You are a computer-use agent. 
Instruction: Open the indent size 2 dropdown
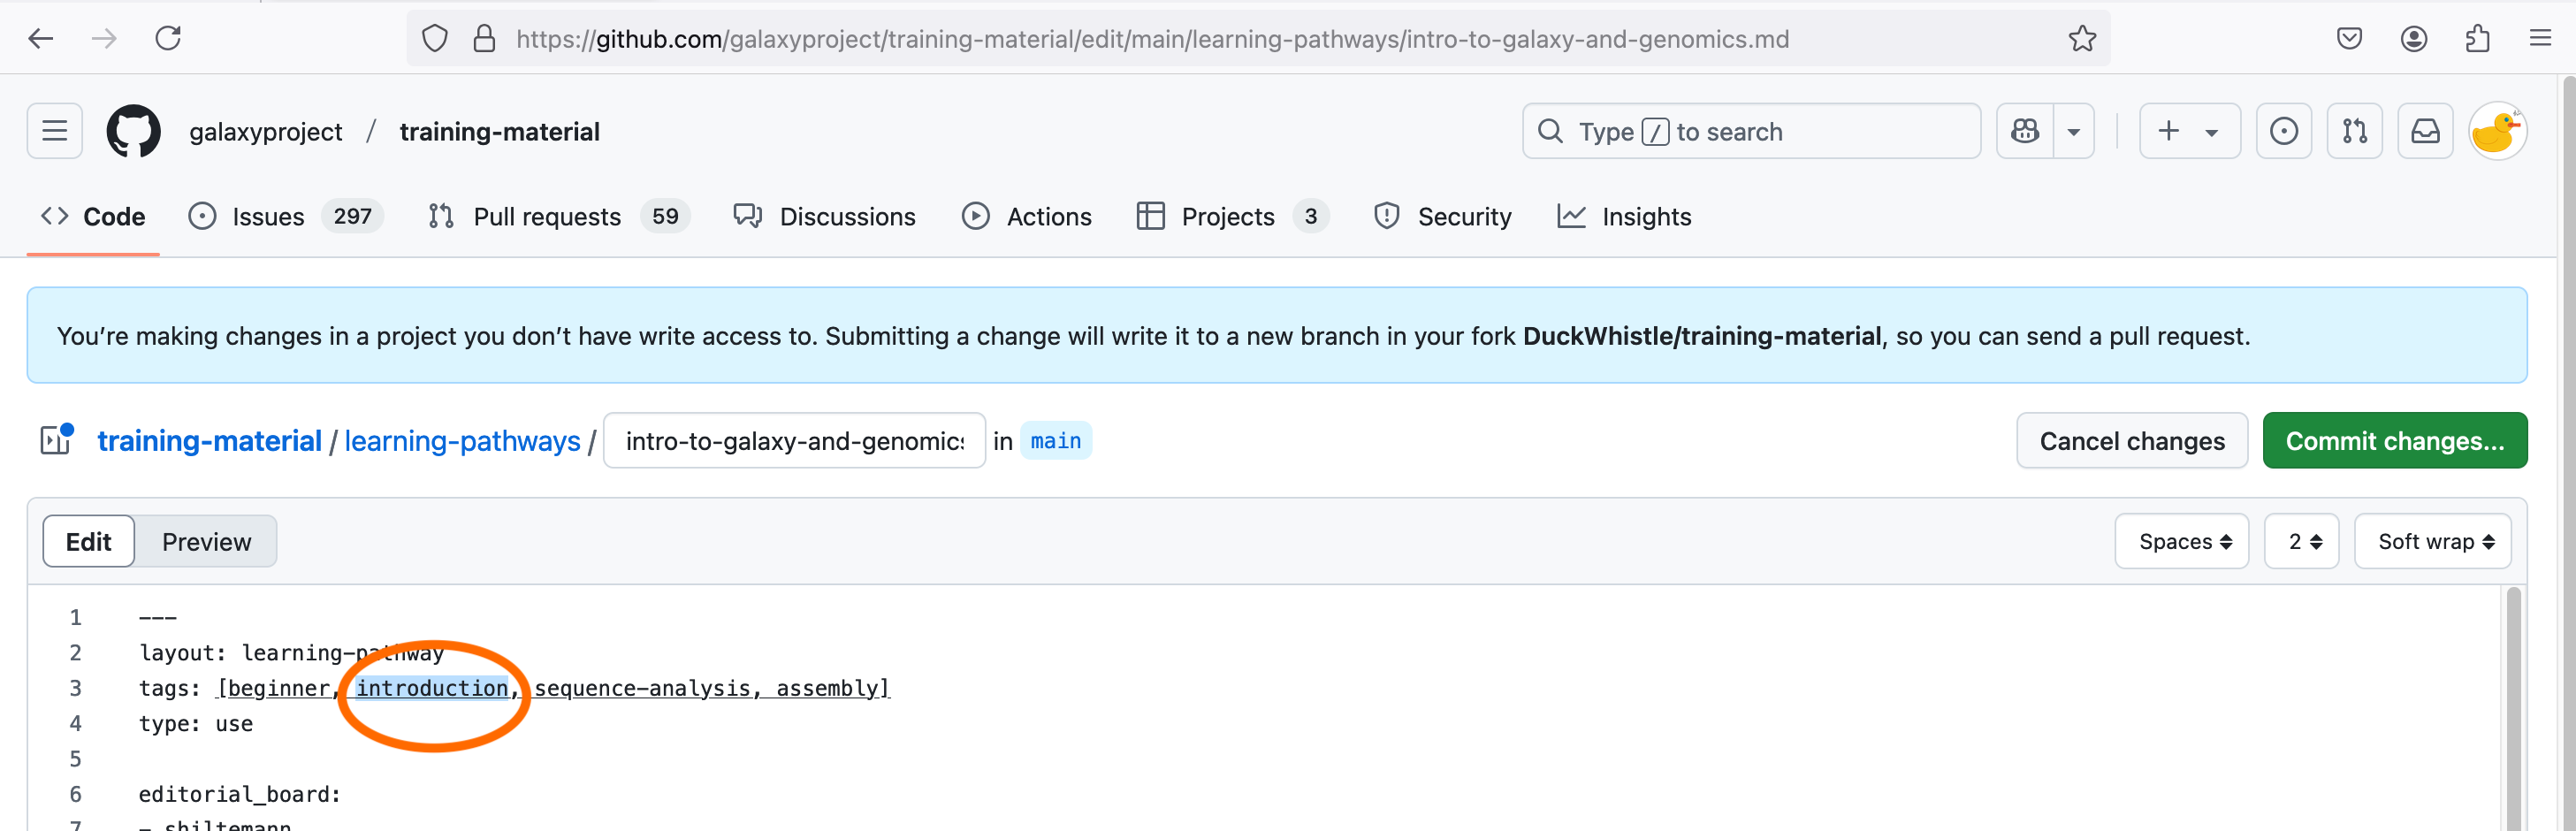[x=2300, y=541]
